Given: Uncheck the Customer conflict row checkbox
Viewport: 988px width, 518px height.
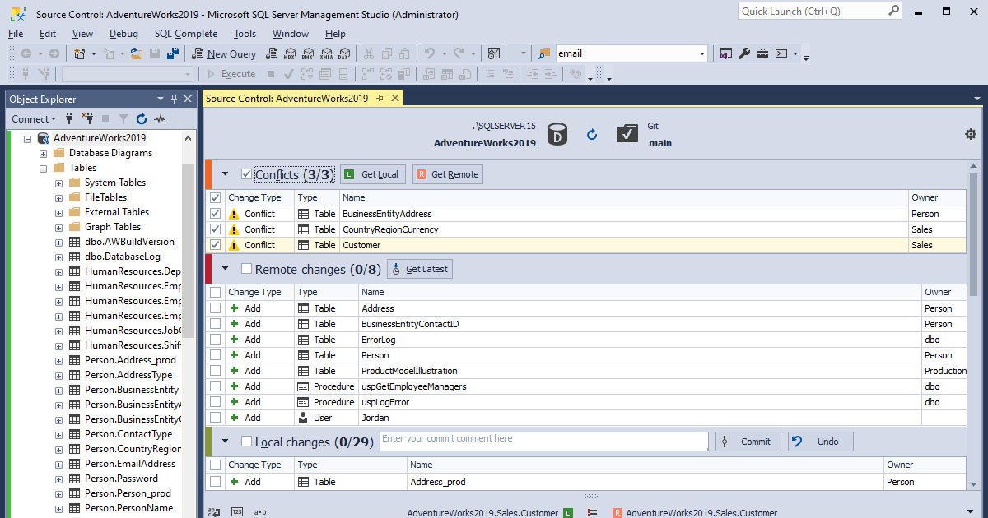Looking at the screenshot, I should (215, 244).
